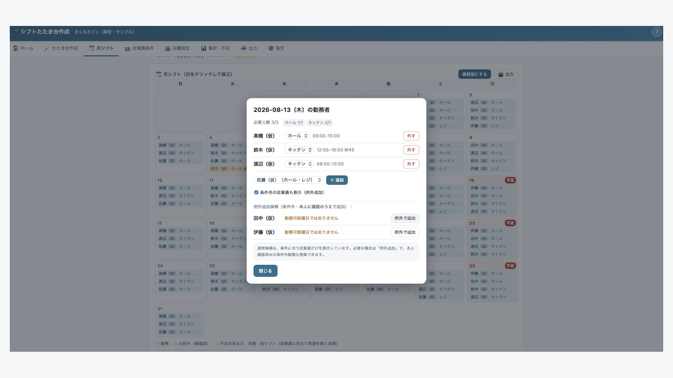673x378 pixels.
Task: Click 田中（仮） name in exception candidates
Action: click(x=264, y=218)
